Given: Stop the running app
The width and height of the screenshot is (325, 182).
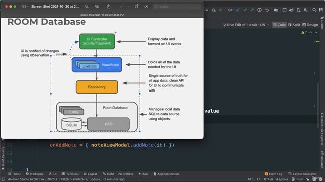Looking at the screenshot, I should tap(220, 10).
